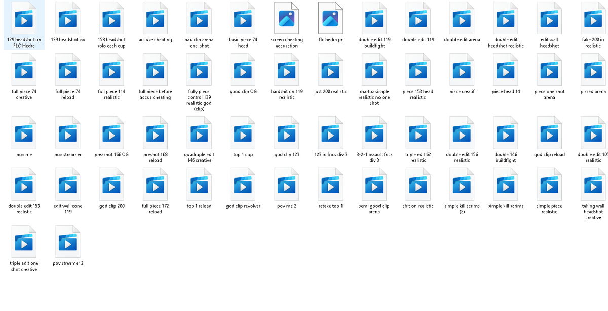Click the 'shit on realistic' video file
The image size is (608, 311).
418,185
